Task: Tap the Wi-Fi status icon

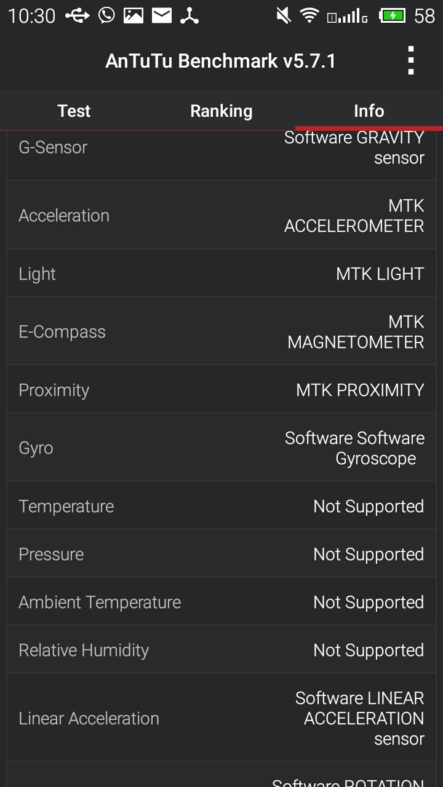Action: click(x=309, y=15)
